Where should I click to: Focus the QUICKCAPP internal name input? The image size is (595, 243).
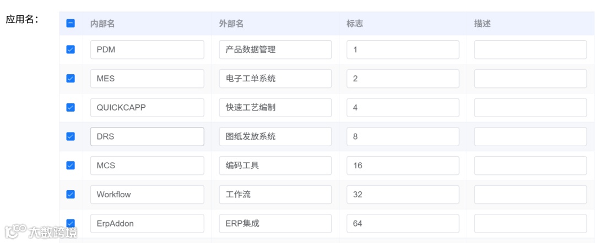(147, 108)
